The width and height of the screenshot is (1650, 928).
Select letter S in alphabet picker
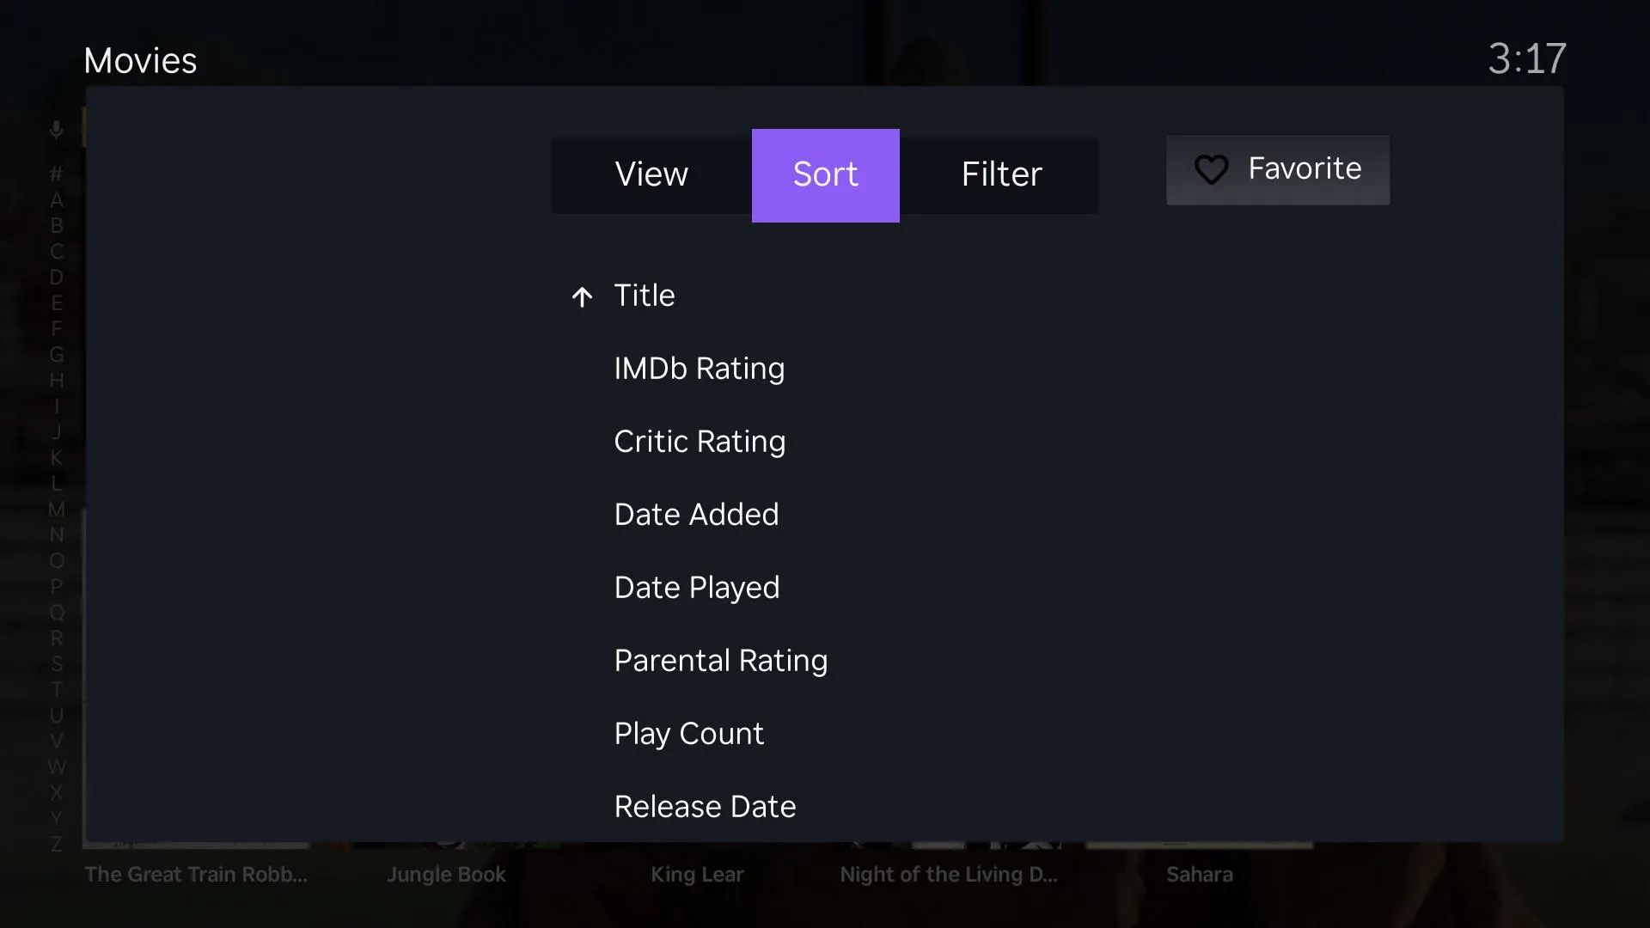coord(56,664)
